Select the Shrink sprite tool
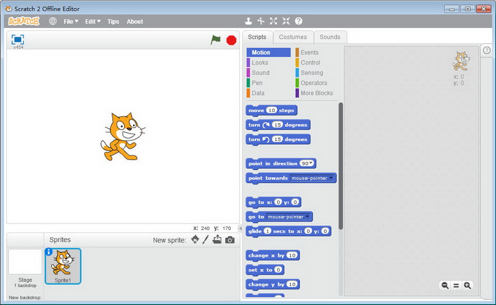 pyautogui.click(x=286, y=21)
